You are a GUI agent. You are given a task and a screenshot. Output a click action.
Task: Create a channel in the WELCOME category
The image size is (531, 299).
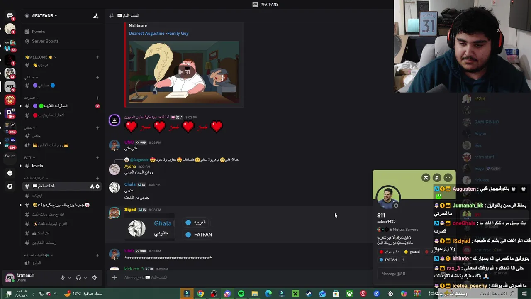point(97,57)
